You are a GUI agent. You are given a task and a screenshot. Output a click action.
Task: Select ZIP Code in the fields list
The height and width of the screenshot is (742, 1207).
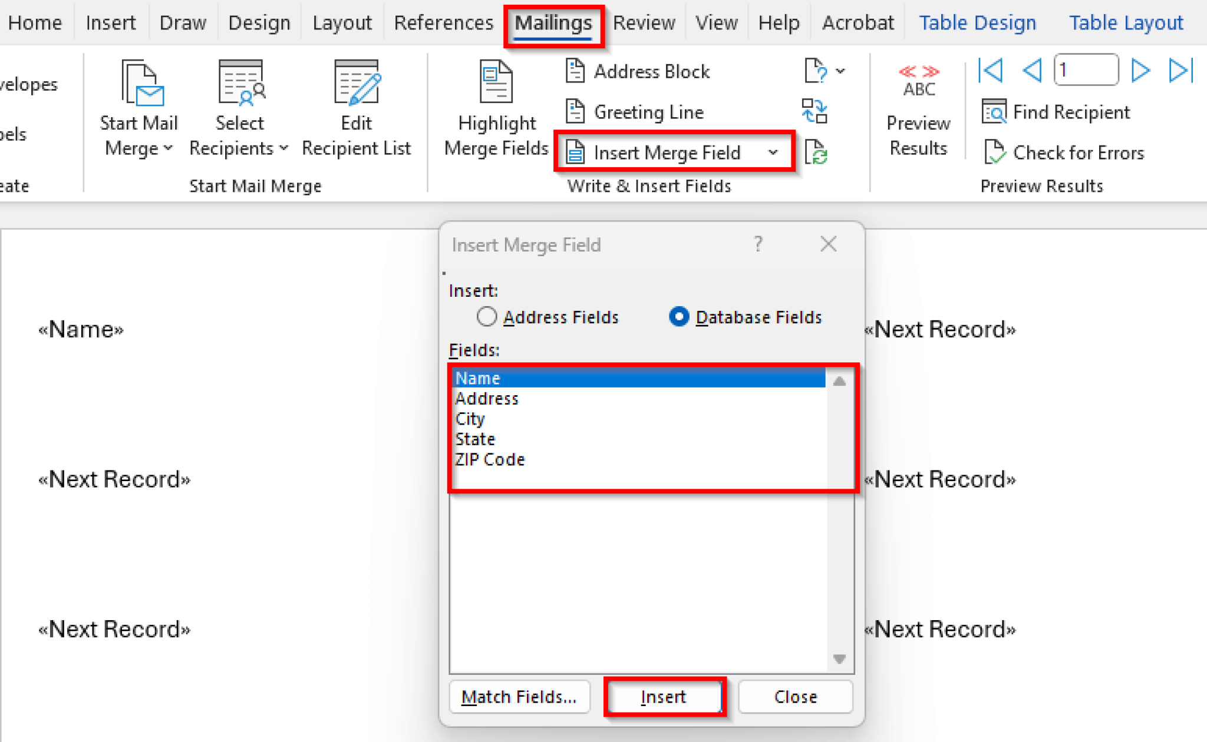(490, 459)
